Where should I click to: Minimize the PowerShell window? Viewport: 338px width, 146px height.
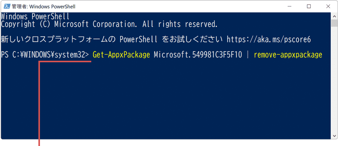pyautogui.click(x=291, y=6)
